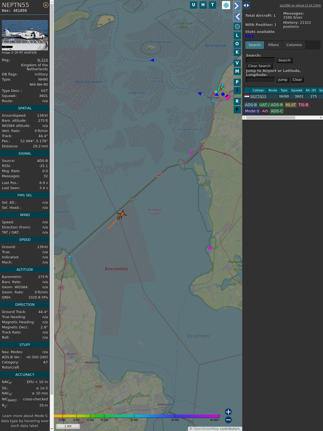Toggle the ADS-B source filter
The height and width of the screenshot is (431, 323).
251,105
